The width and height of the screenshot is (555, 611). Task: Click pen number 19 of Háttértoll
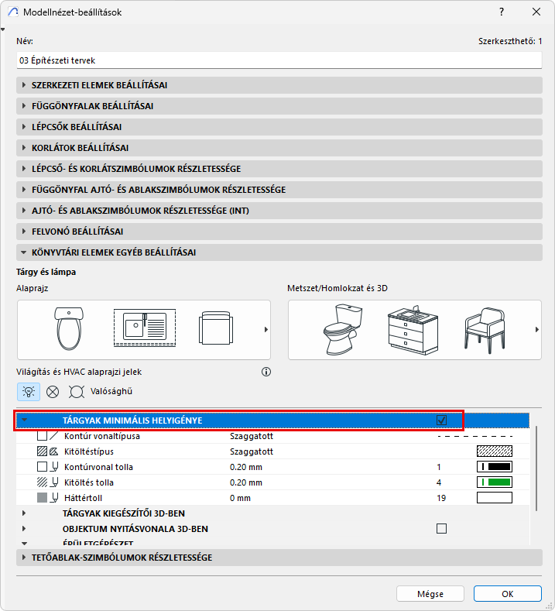coord(441,498)
